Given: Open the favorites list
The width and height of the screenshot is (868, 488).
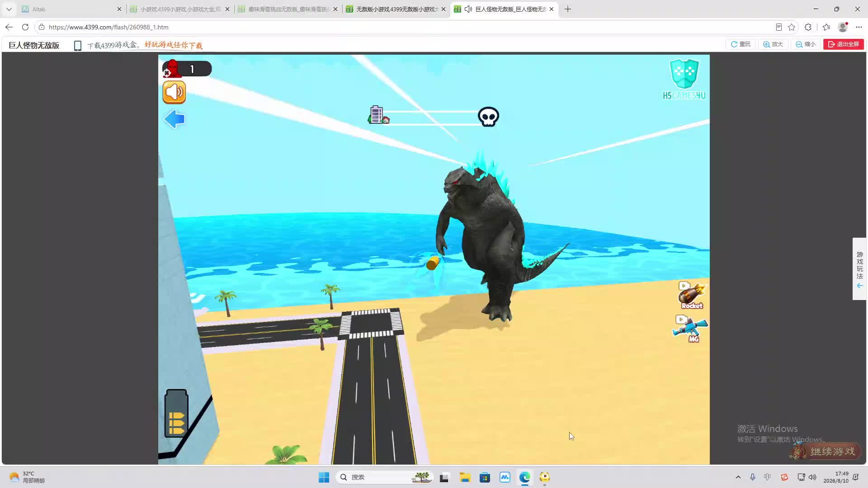Looking at the screenshot, I should click(x=826, y=27).
